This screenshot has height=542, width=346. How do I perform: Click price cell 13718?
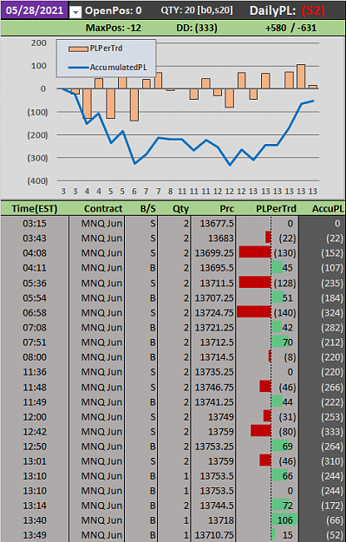tap(213, 520)
